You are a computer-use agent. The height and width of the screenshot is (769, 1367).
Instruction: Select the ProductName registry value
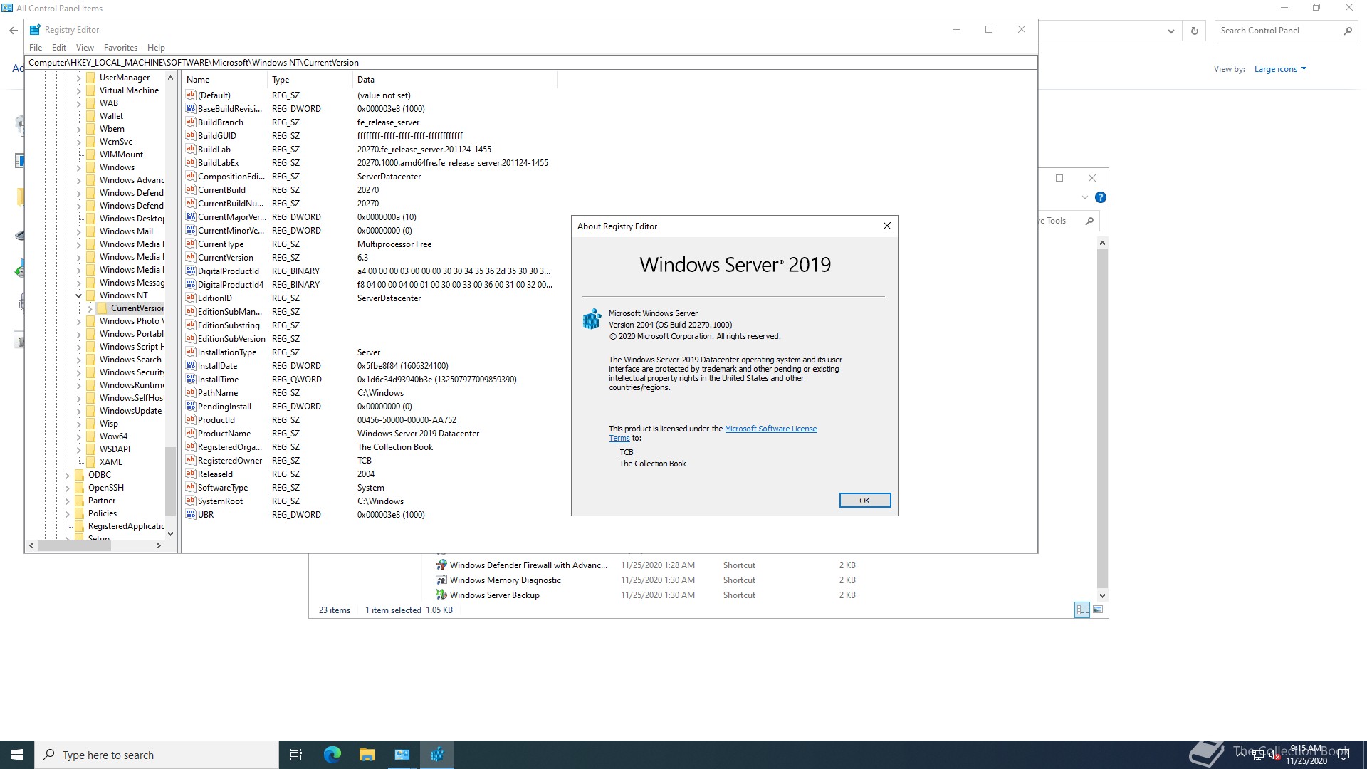tap(224, 434)
